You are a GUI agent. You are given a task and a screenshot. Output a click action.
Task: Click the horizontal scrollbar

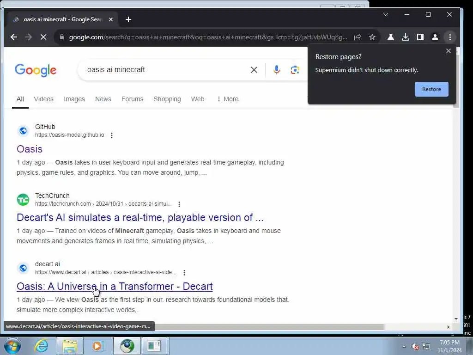(x=269, y=327)
